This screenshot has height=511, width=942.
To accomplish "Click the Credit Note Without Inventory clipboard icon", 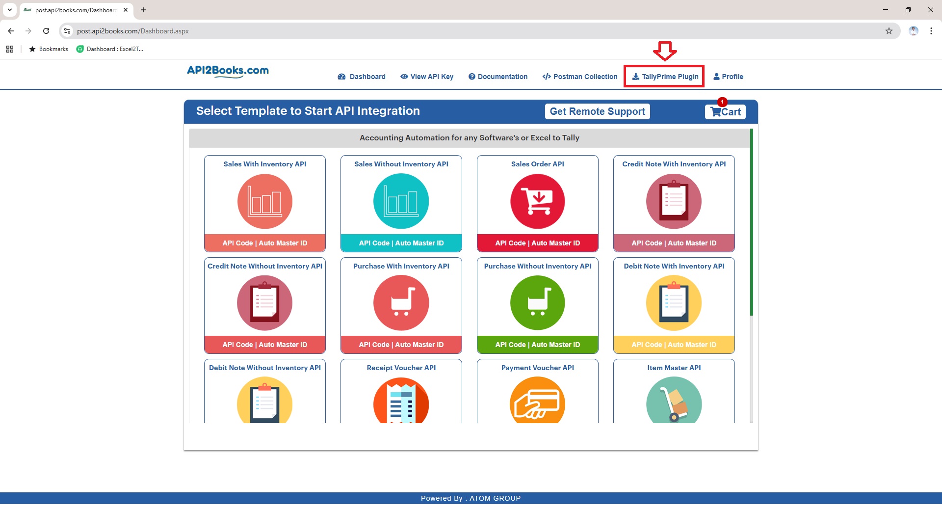I will (x=265, y=303).
